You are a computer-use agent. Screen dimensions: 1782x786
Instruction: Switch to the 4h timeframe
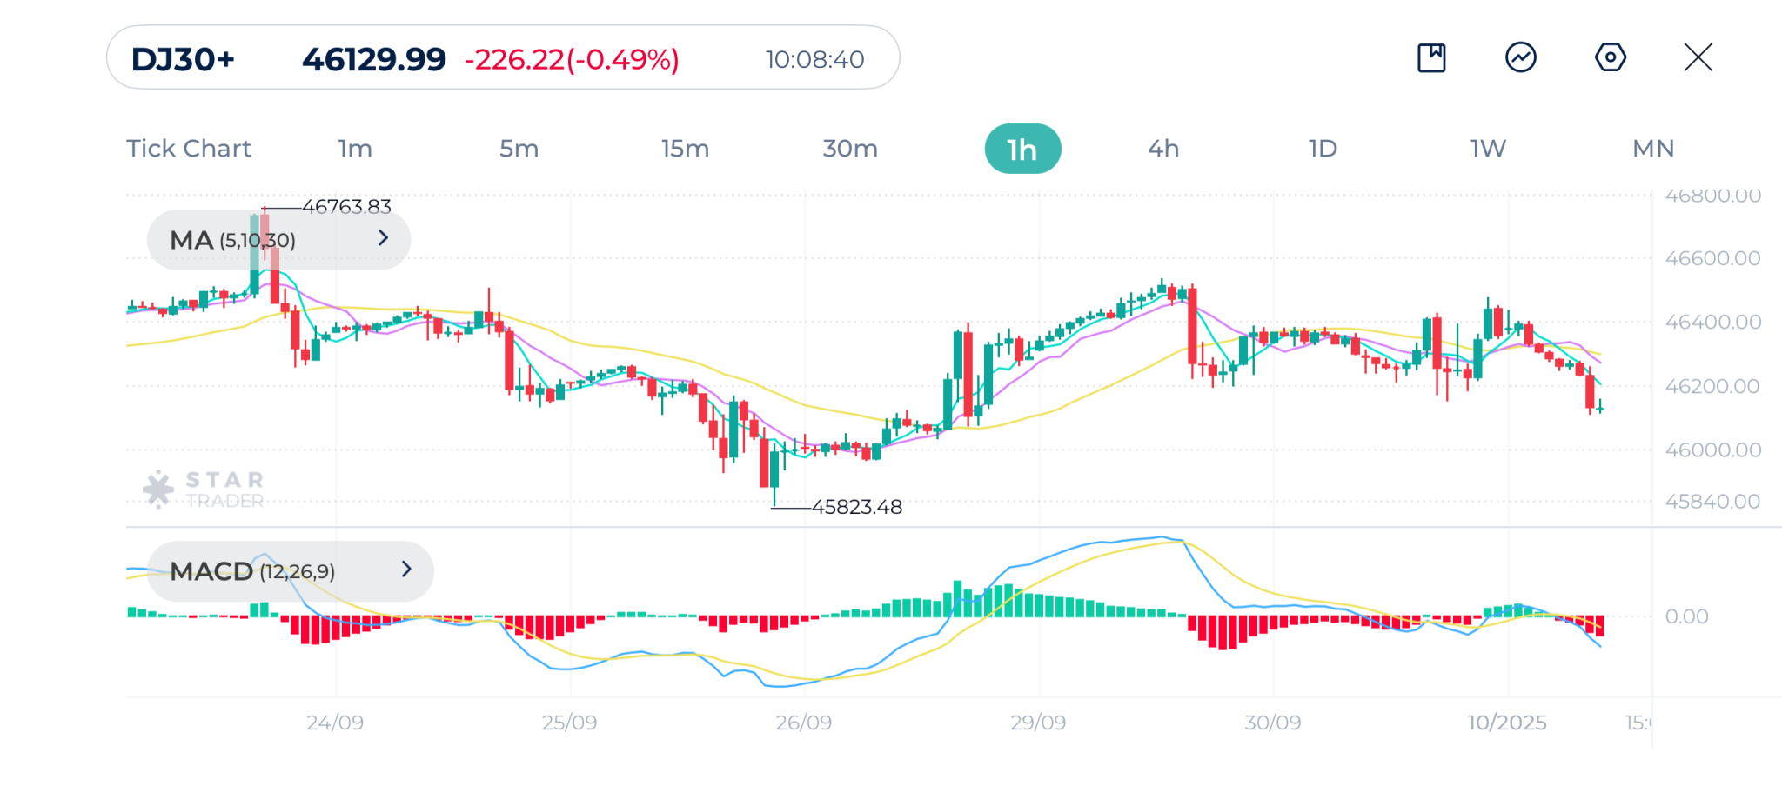(1163, 149)
